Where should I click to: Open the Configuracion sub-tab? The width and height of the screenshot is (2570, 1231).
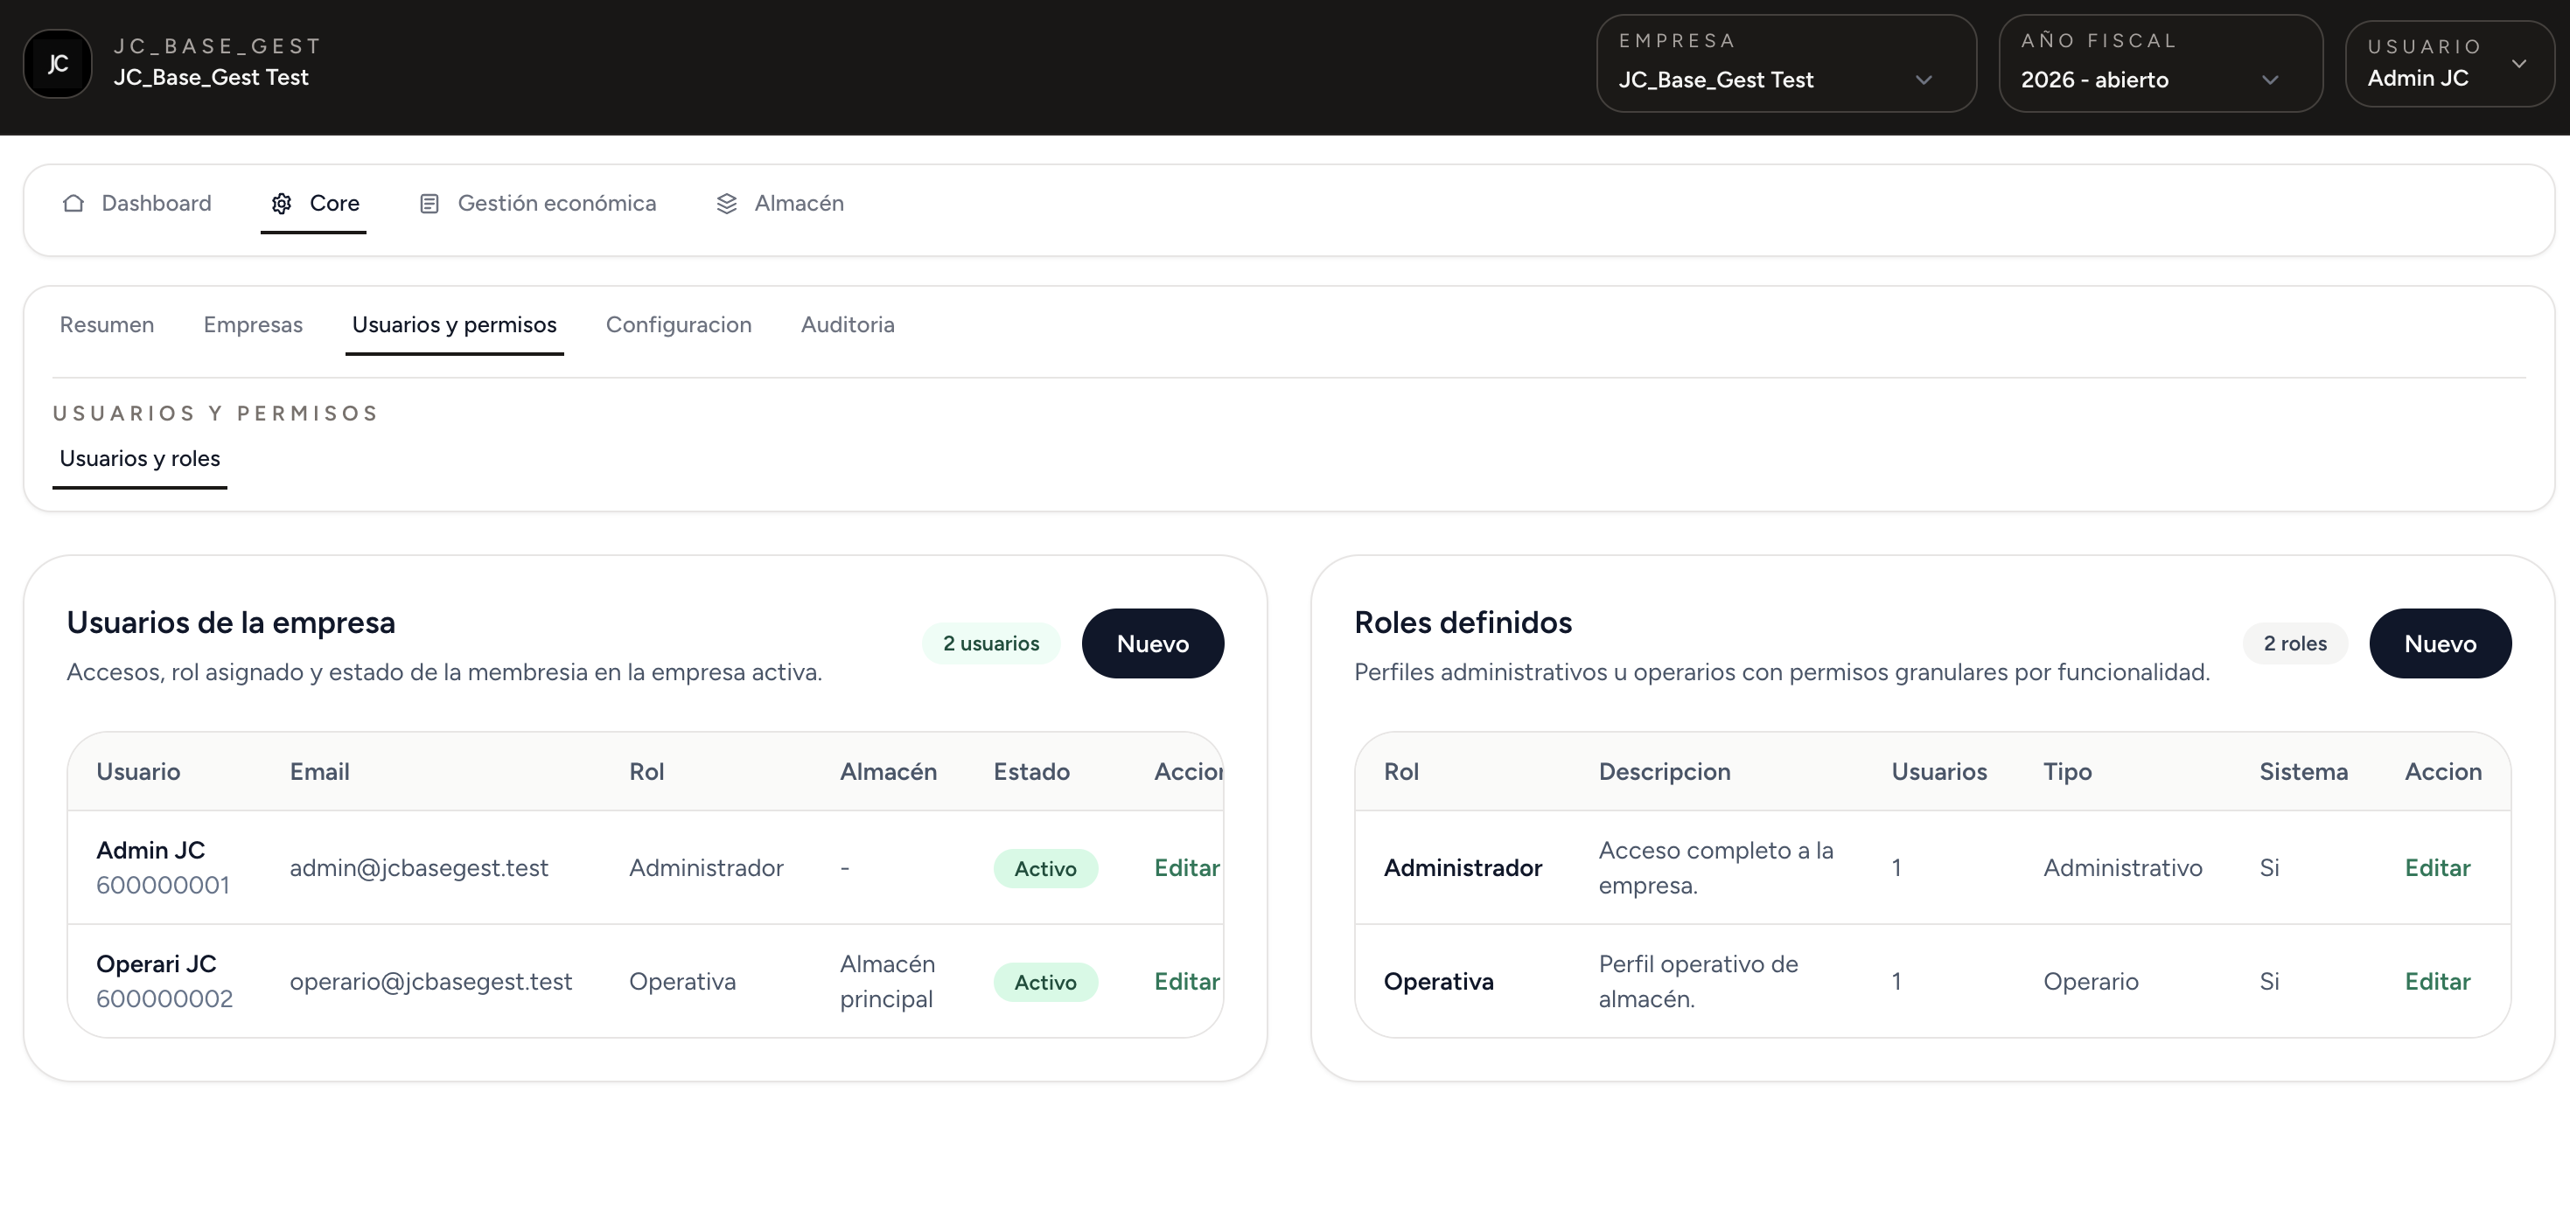(679, 325)
